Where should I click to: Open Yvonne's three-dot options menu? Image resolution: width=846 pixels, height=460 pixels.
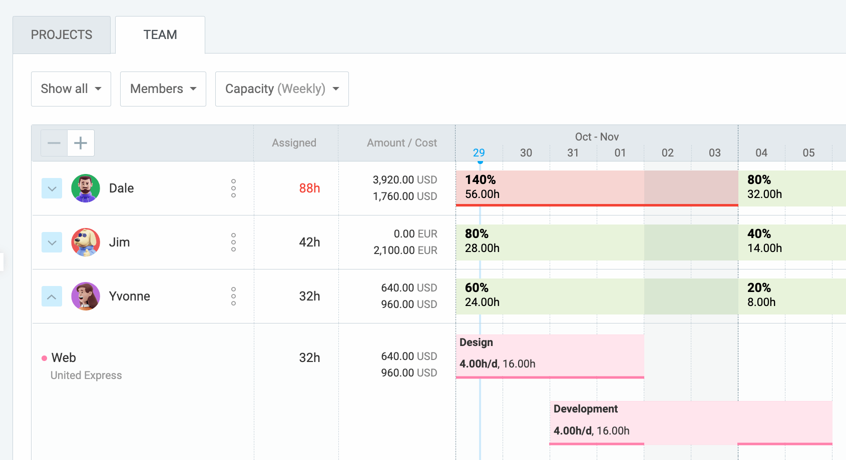[x=233, y=296]
